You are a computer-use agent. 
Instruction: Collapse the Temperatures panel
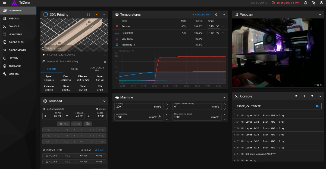224,15
